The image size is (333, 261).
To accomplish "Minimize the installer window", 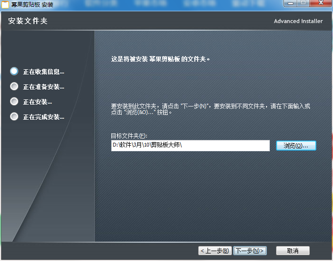I will tap(290, 3).
